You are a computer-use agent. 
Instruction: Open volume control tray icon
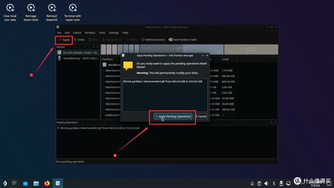(267, 184)
